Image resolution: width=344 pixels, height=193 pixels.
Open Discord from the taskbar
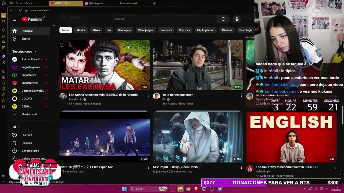coord(220,189)
